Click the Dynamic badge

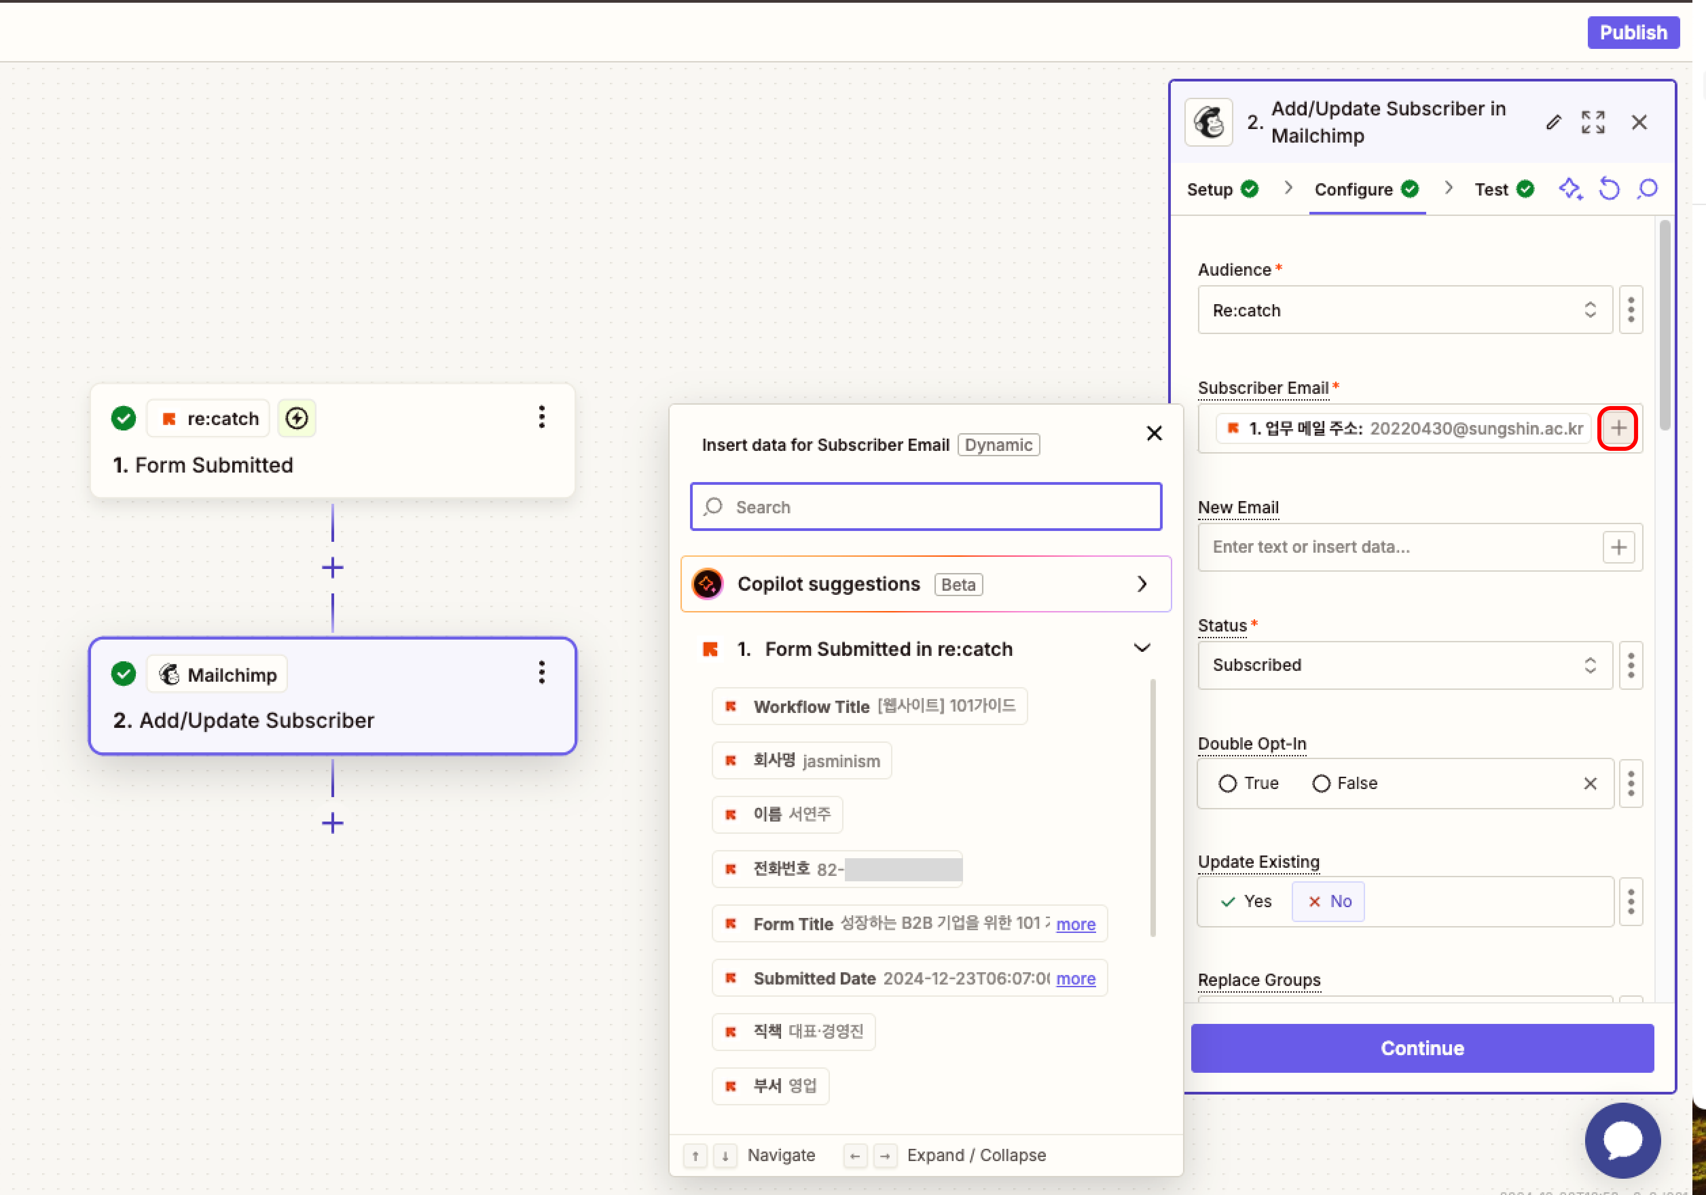pyautogui.click(x=998, y=445)
